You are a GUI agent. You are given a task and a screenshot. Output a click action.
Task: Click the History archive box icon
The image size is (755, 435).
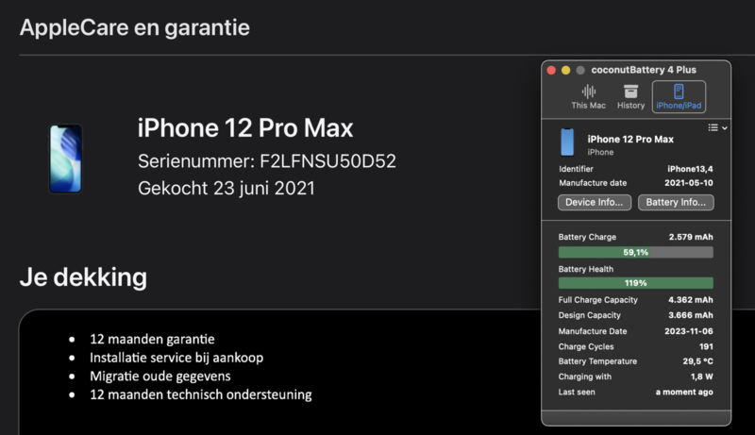pos(630,92)
